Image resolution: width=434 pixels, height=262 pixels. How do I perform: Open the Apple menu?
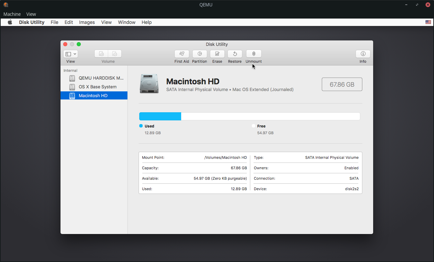pyautogui.click(x=10, y=22)
